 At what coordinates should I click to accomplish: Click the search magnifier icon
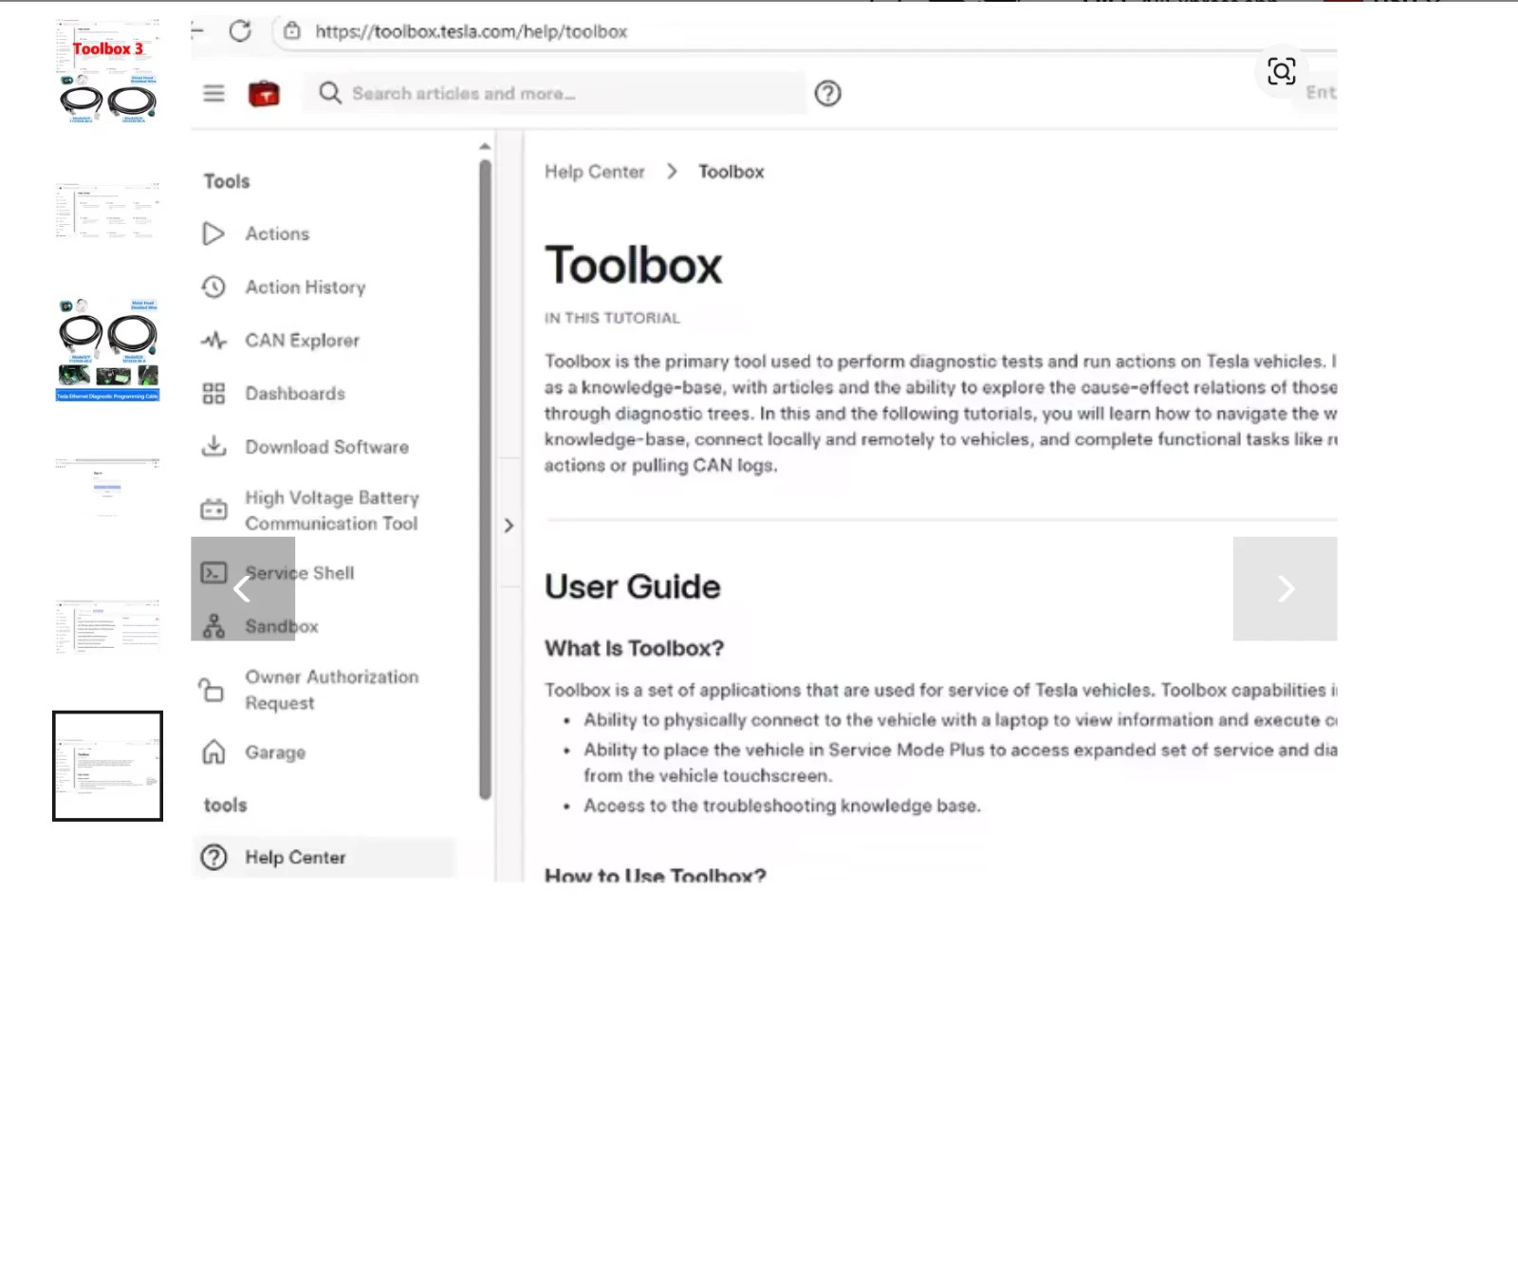329,93
